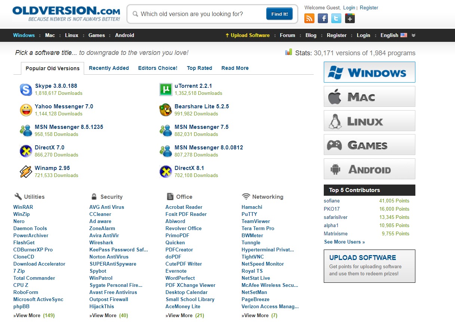Select Linux in the navigation bar
Image resolution: width=455 pixels, height=322 pixels.
pos(72,35)
